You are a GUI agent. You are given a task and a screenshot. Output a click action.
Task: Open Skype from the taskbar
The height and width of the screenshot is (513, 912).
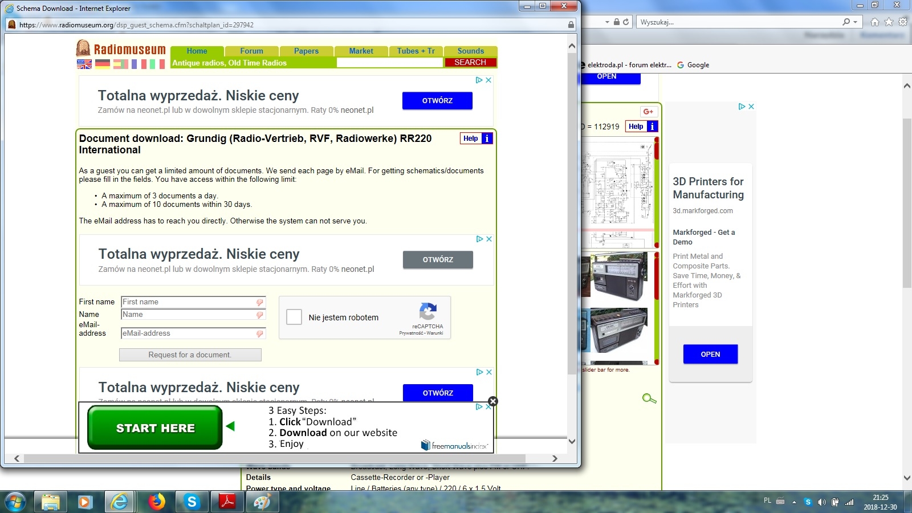(192, 502)
